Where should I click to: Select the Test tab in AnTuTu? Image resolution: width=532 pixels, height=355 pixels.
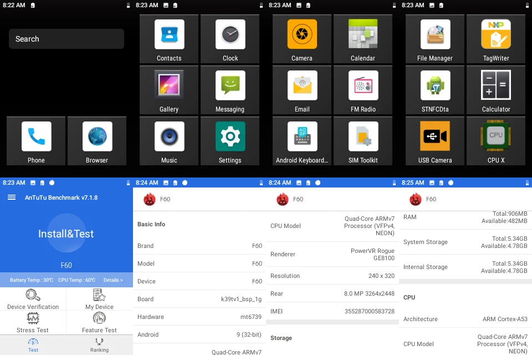[x=33, y=345]
